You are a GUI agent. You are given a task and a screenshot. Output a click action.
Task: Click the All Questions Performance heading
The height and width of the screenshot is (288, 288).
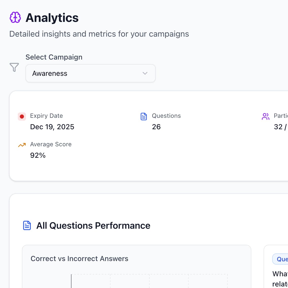pyautogui.click(x=93, y=226)
